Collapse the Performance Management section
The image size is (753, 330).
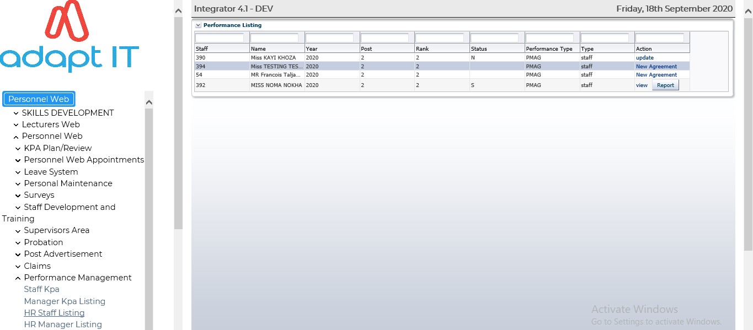click(x=18, y=278)
